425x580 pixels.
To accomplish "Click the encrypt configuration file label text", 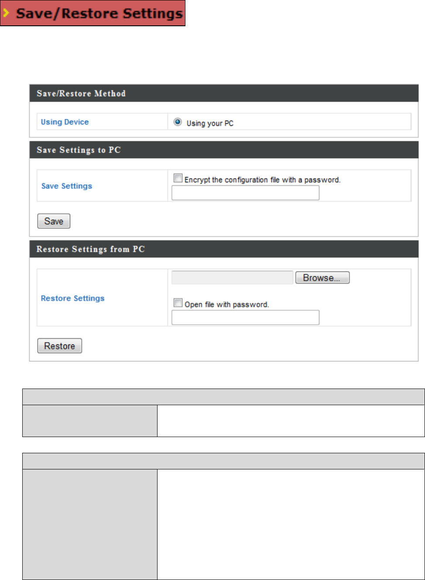I will [262, 180].
